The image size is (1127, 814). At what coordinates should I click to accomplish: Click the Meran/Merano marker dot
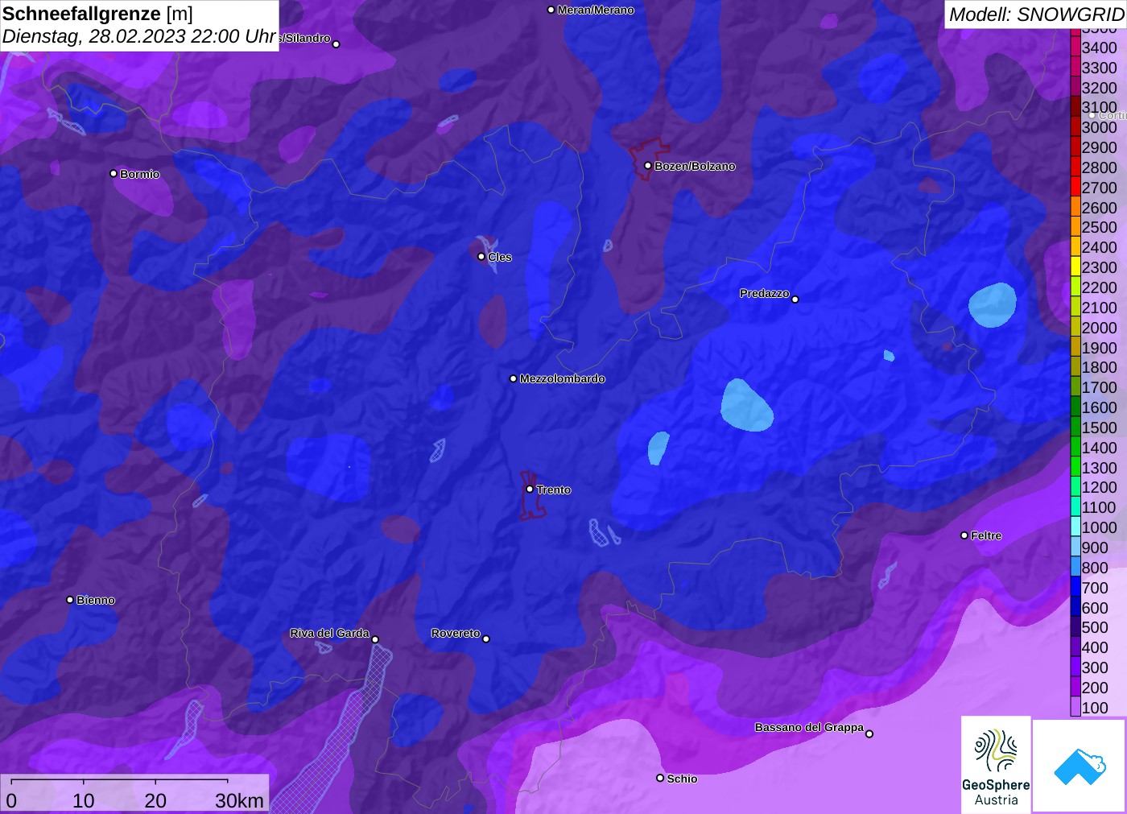(x=551, y=10)
